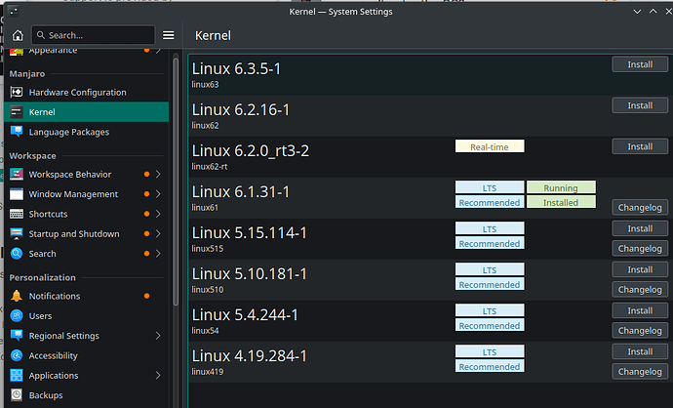Open Accessibility icon in sidebar
Image resolution: width=673 pixels, height=408 pixels.
17,355
